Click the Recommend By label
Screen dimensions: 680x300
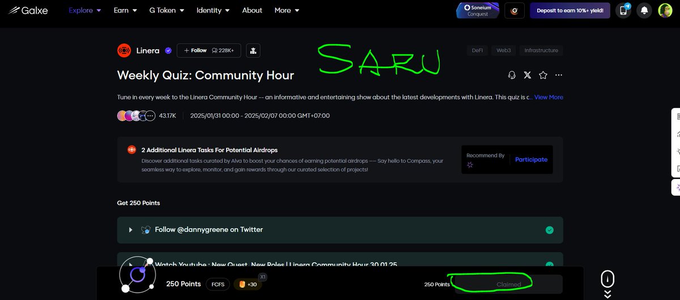[x=486, y=155]
